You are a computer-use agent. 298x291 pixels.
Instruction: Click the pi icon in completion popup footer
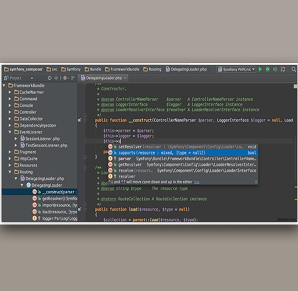(256, 182)
